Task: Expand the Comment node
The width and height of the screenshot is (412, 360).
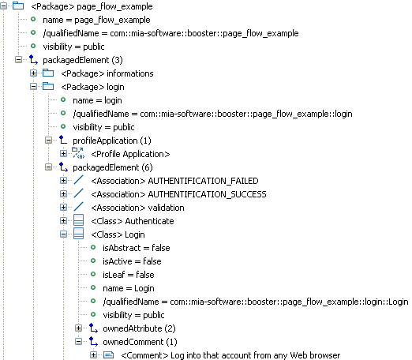Action: [93, 354]
